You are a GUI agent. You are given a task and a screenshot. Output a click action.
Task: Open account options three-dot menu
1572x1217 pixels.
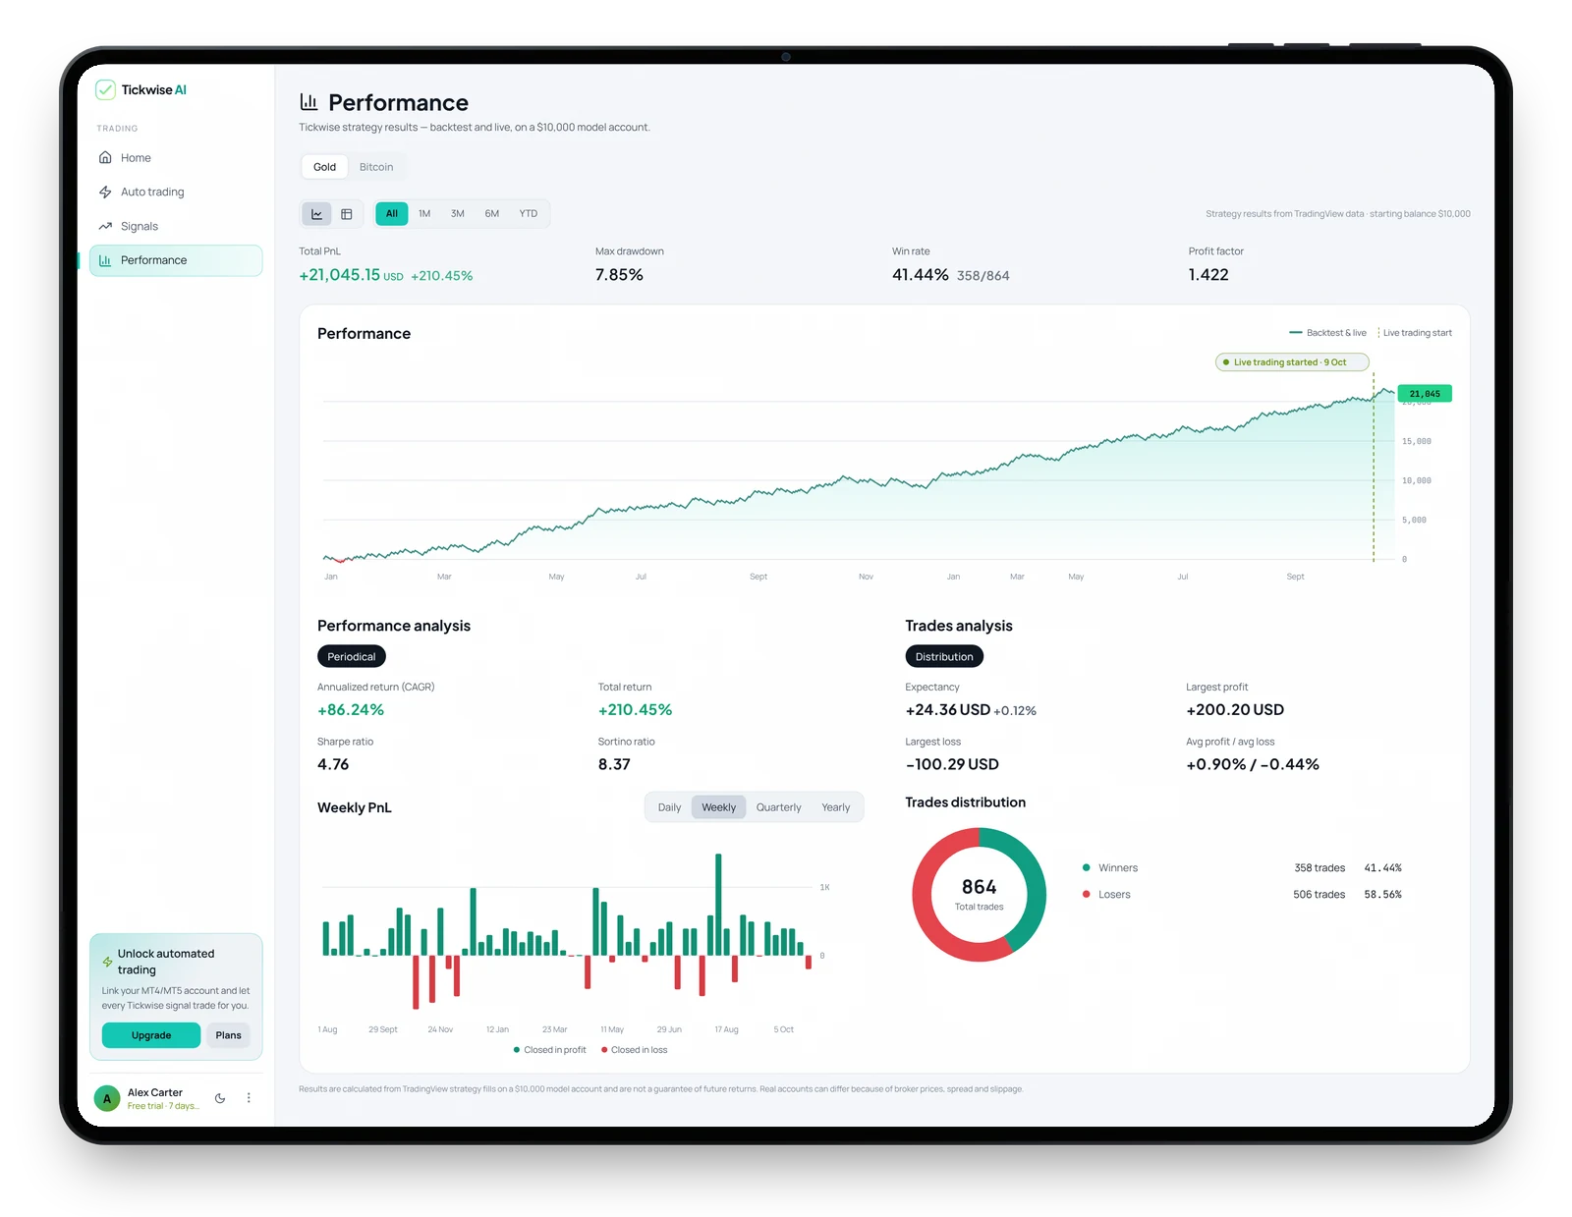(249, 1098)
